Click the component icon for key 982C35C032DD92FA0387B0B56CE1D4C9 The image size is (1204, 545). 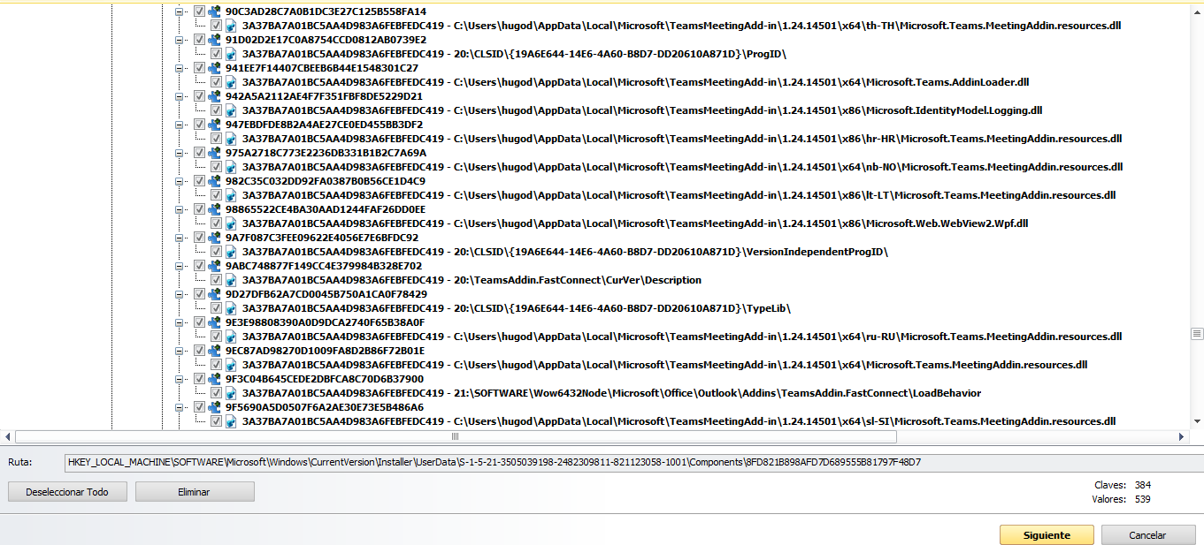point(214,181)
